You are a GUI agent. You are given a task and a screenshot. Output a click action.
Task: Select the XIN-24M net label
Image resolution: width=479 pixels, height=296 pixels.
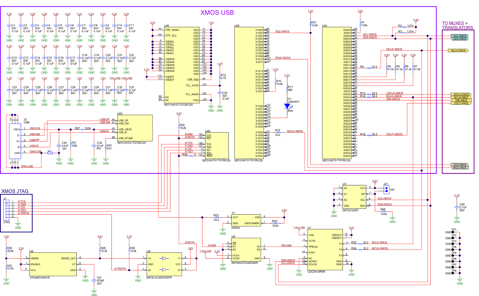[x=286, y=245]
